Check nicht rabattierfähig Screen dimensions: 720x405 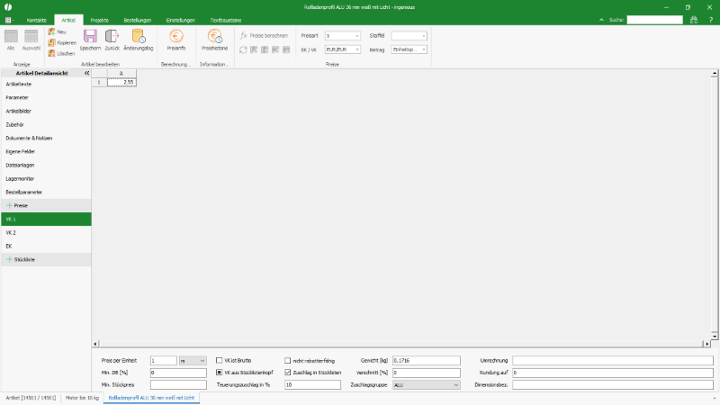287,361
